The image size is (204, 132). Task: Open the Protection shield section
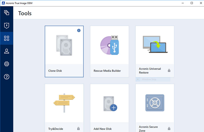click(x=7, y=25)
